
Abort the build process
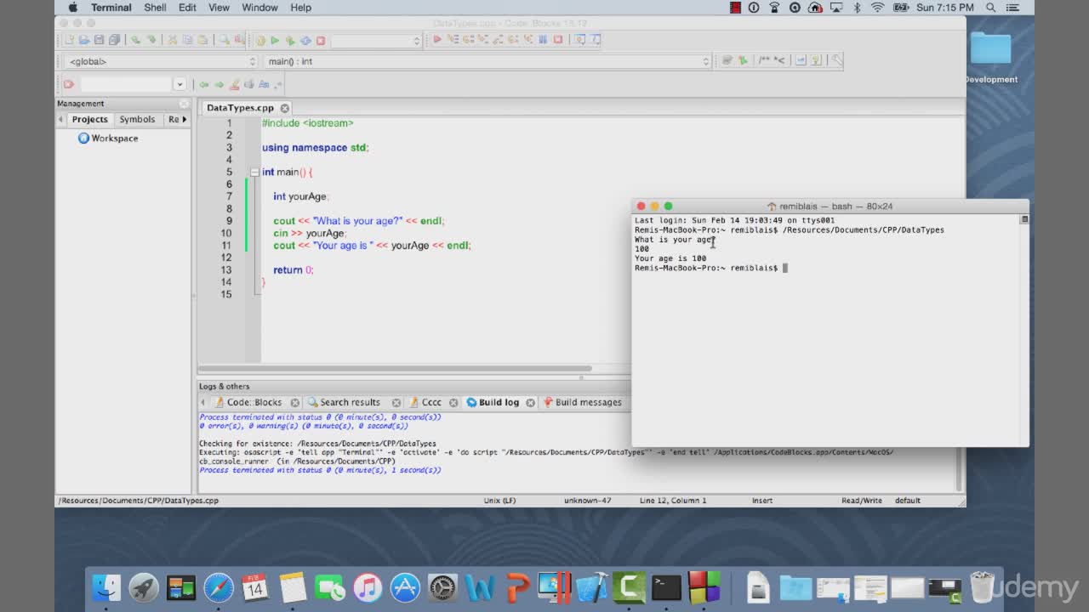[319, 39]
